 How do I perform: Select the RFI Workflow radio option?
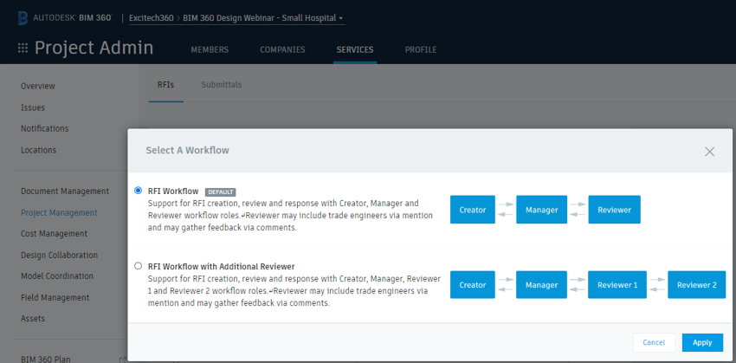[x=138, y=191]
